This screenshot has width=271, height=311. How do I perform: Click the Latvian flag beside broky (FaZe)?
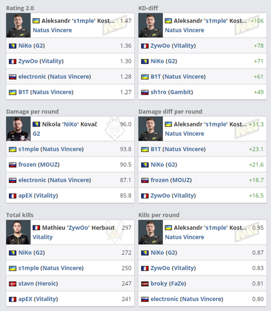[x=145, y=284]
